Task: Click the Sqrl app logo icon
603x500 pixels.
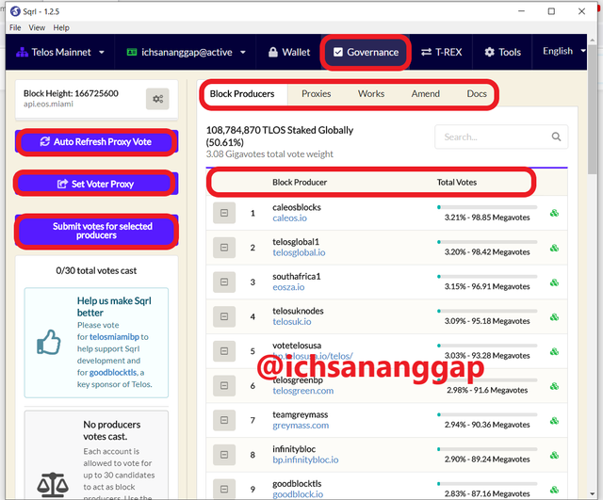Action: pos(15,11)
